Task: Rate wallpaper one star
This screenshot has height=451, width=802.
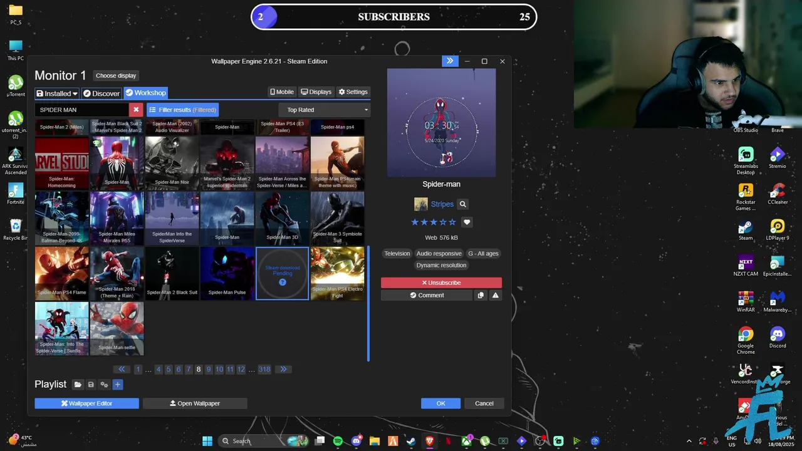Action: [415, 222]
